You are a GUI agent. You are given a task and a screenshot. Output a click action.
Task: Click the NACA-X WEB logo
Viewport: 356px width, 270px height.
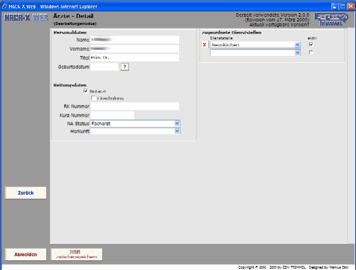[26, 17]
